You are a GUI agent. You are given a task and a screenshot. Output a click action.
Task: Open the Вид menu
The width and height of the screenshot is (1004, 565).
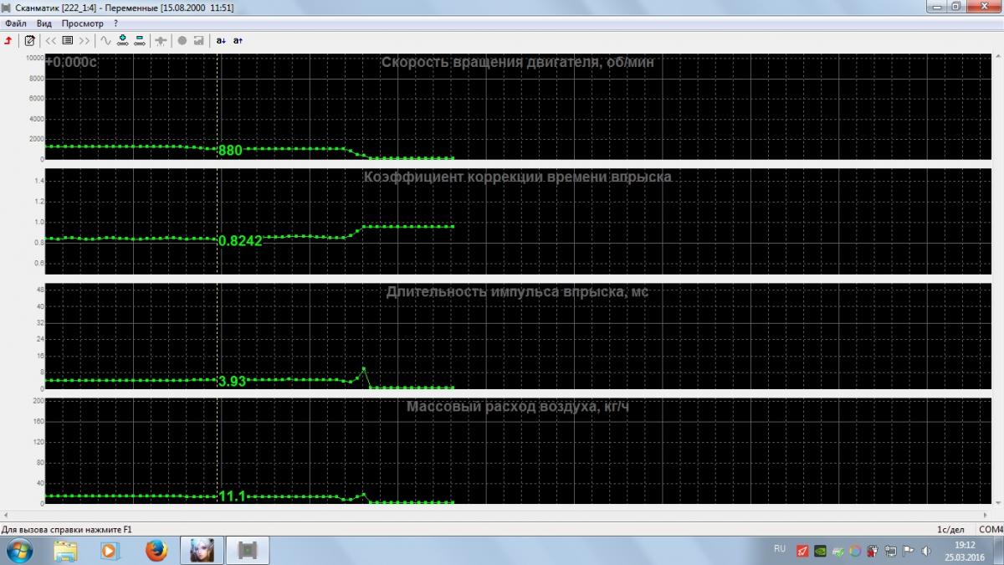[x=44, y=23]
